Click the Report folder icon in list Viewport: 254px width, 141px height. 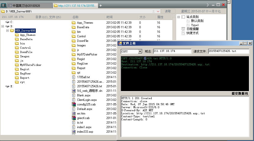74,68
